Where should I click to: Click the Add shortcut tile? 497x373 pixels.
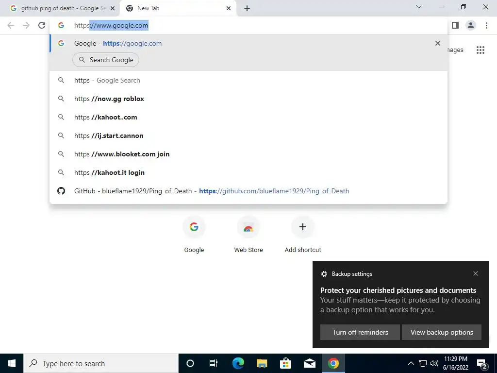tap(303, 235)
